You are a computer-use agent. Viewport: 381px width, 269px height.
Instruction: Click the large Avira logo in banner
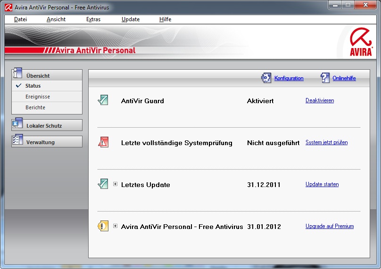coord(361,42)
